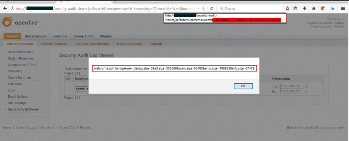Screen dimensions: 349x141
Task: Open Server Information in sidebar
Action: (x=21, y=52)
